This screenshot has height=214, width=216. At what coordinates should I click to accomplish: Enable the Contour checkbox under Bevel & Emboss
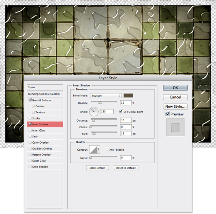(33, 106)
